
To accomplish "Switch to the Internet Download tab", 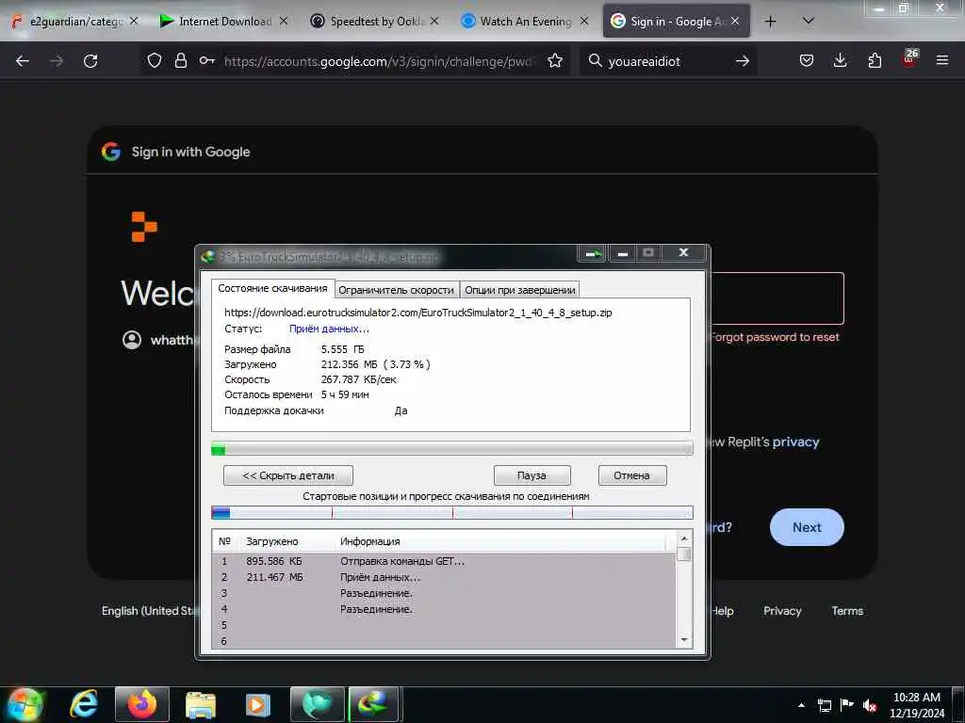I will pos(224,22).
